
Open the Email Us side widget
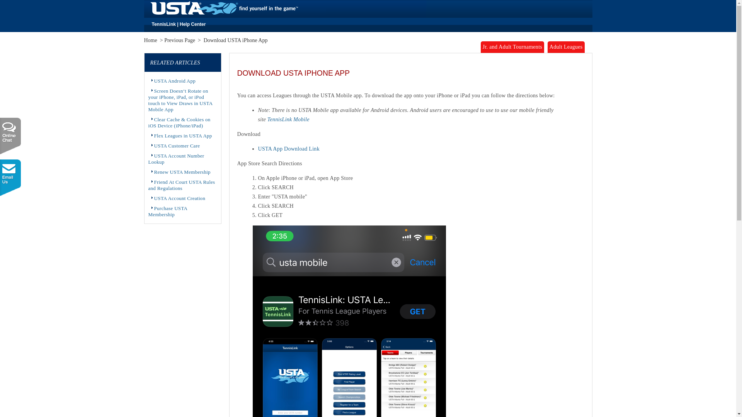coord(10,177)
